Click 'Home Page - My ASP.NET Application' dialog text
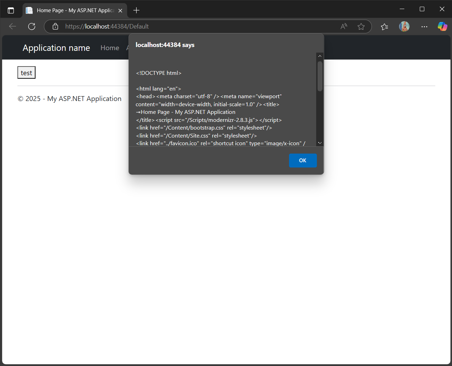Viewport: 452px width, 366px height. coord(188,112)
